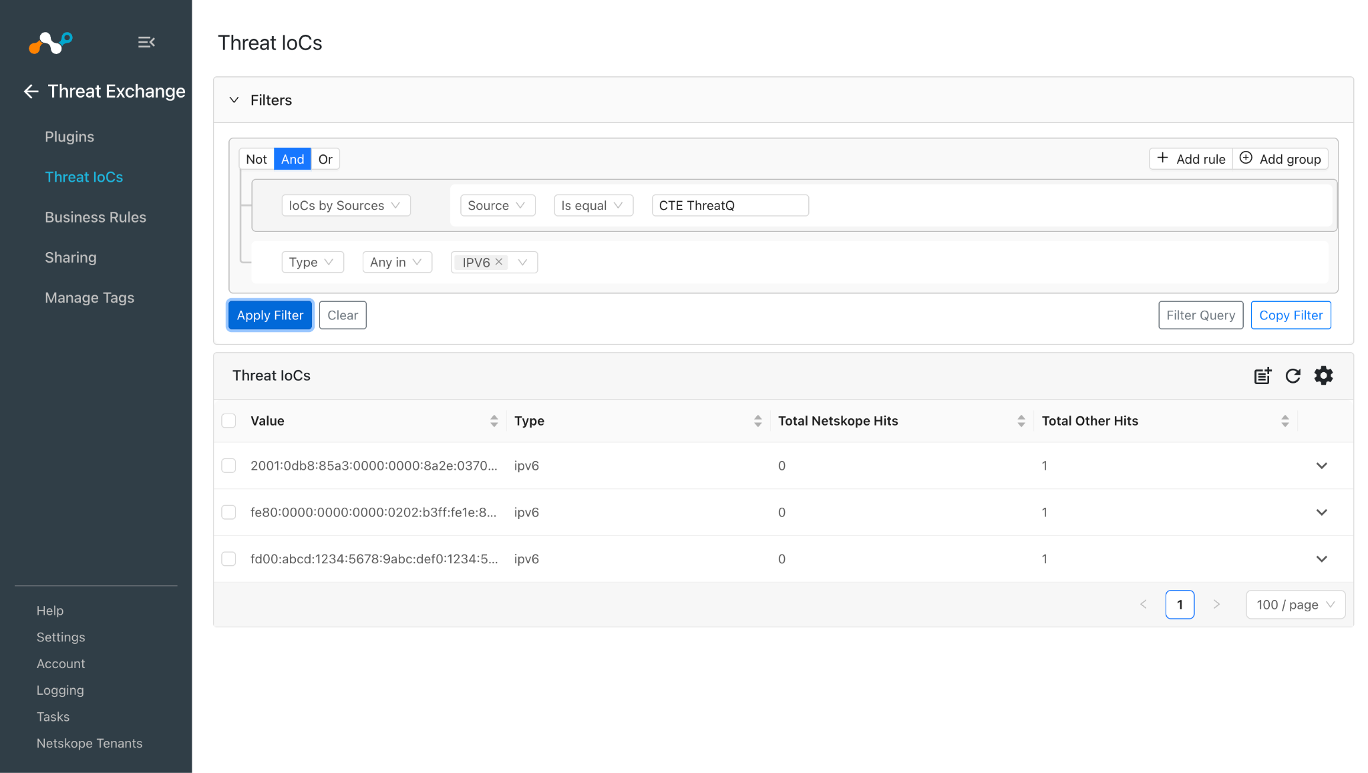Select the fd00:abcd IoC row checkbox

click(228, 559)
